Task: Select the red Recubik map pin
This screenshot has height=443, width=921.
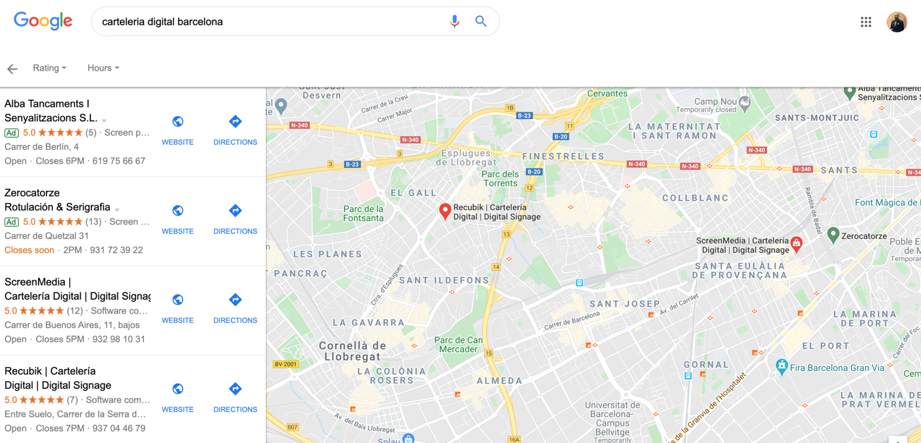Action: [x=444, y=211]
